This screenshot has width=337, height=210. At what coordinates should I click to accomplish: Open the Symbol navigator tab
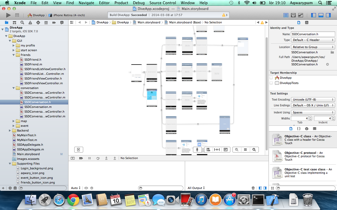click(14, 23)
